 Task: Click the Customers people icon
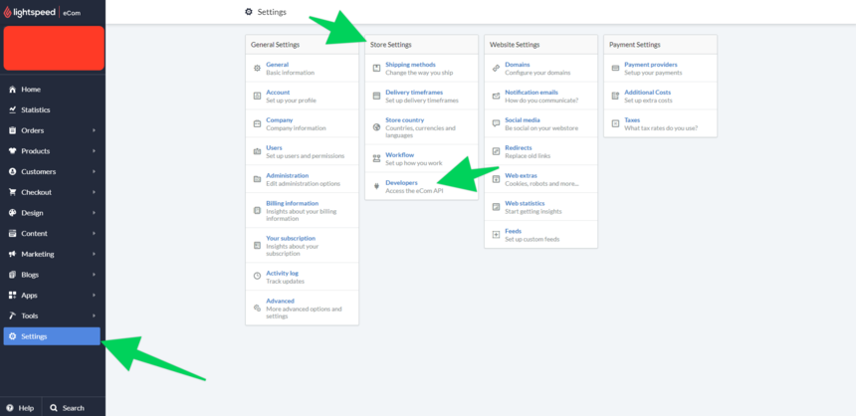point(13,172)
